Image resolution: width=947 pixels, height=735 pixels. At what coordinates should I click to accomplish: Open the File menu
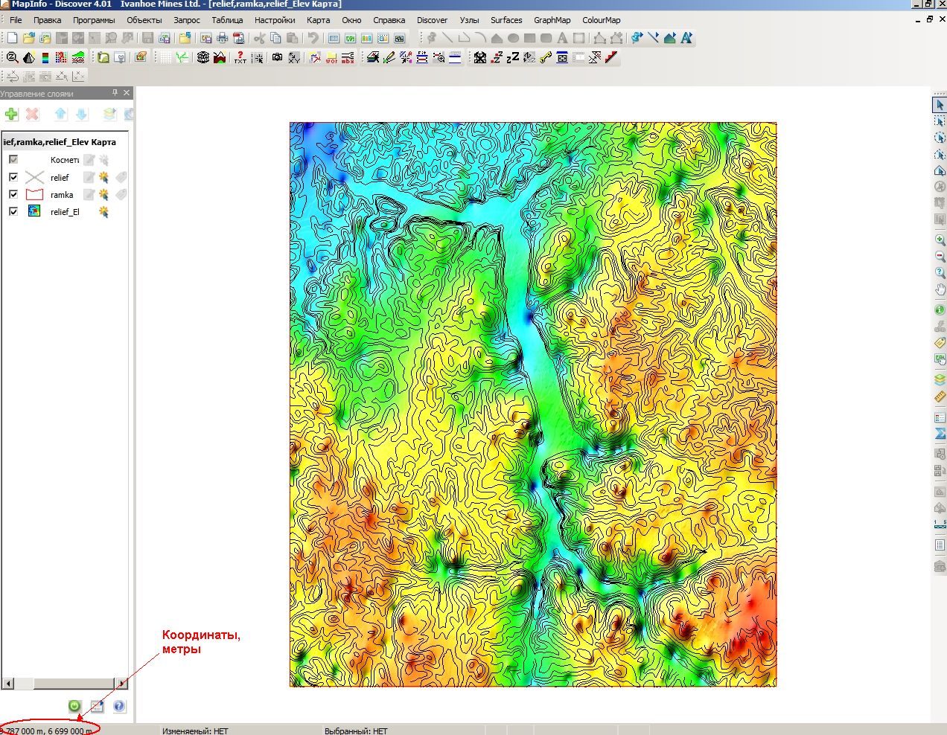(16, 20)
